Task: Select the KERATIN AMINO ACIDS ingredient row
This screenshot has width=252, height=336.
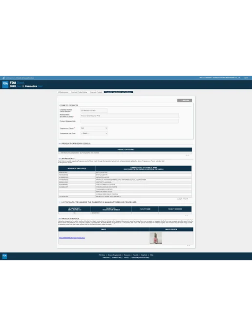Action: coord(125,191)
